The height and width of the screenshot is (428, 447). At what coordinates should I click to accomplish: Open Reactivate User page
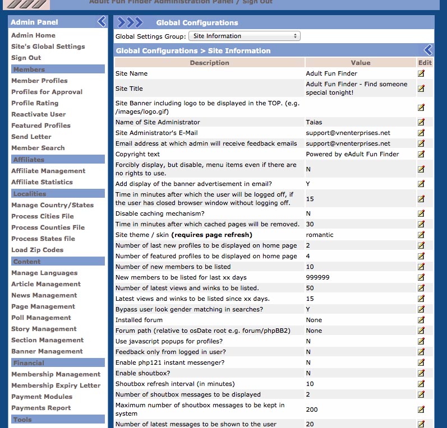point(39,114)
